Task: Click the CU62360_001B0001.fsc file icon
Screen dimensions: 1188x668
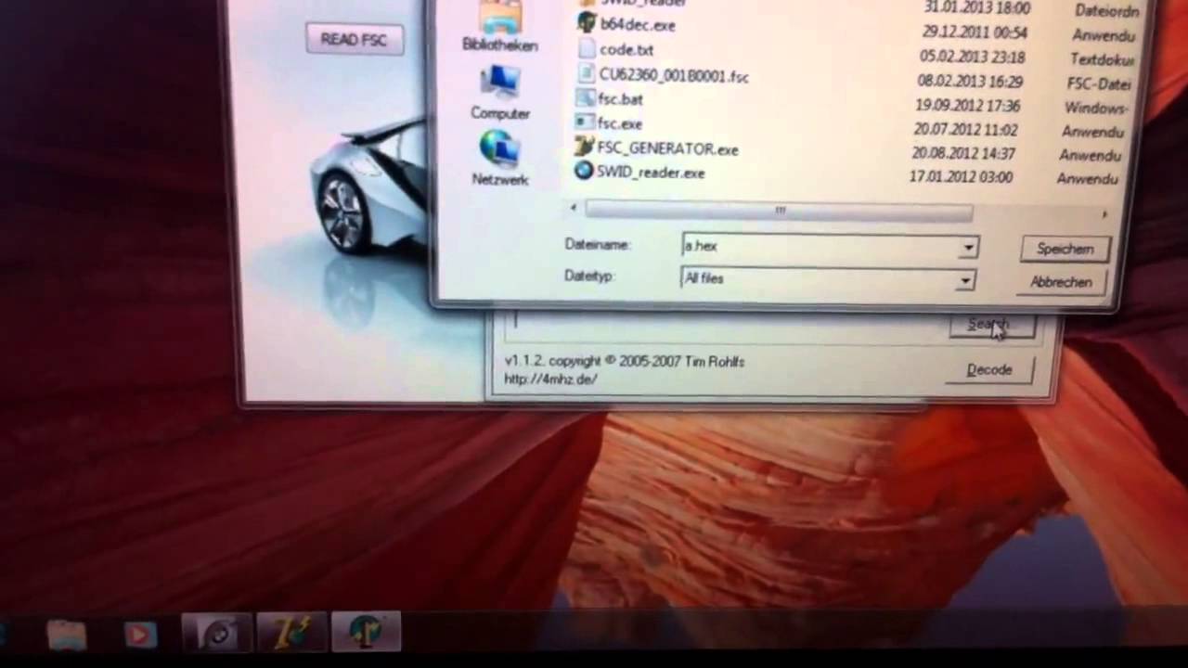Action: [x=585, y=73]
